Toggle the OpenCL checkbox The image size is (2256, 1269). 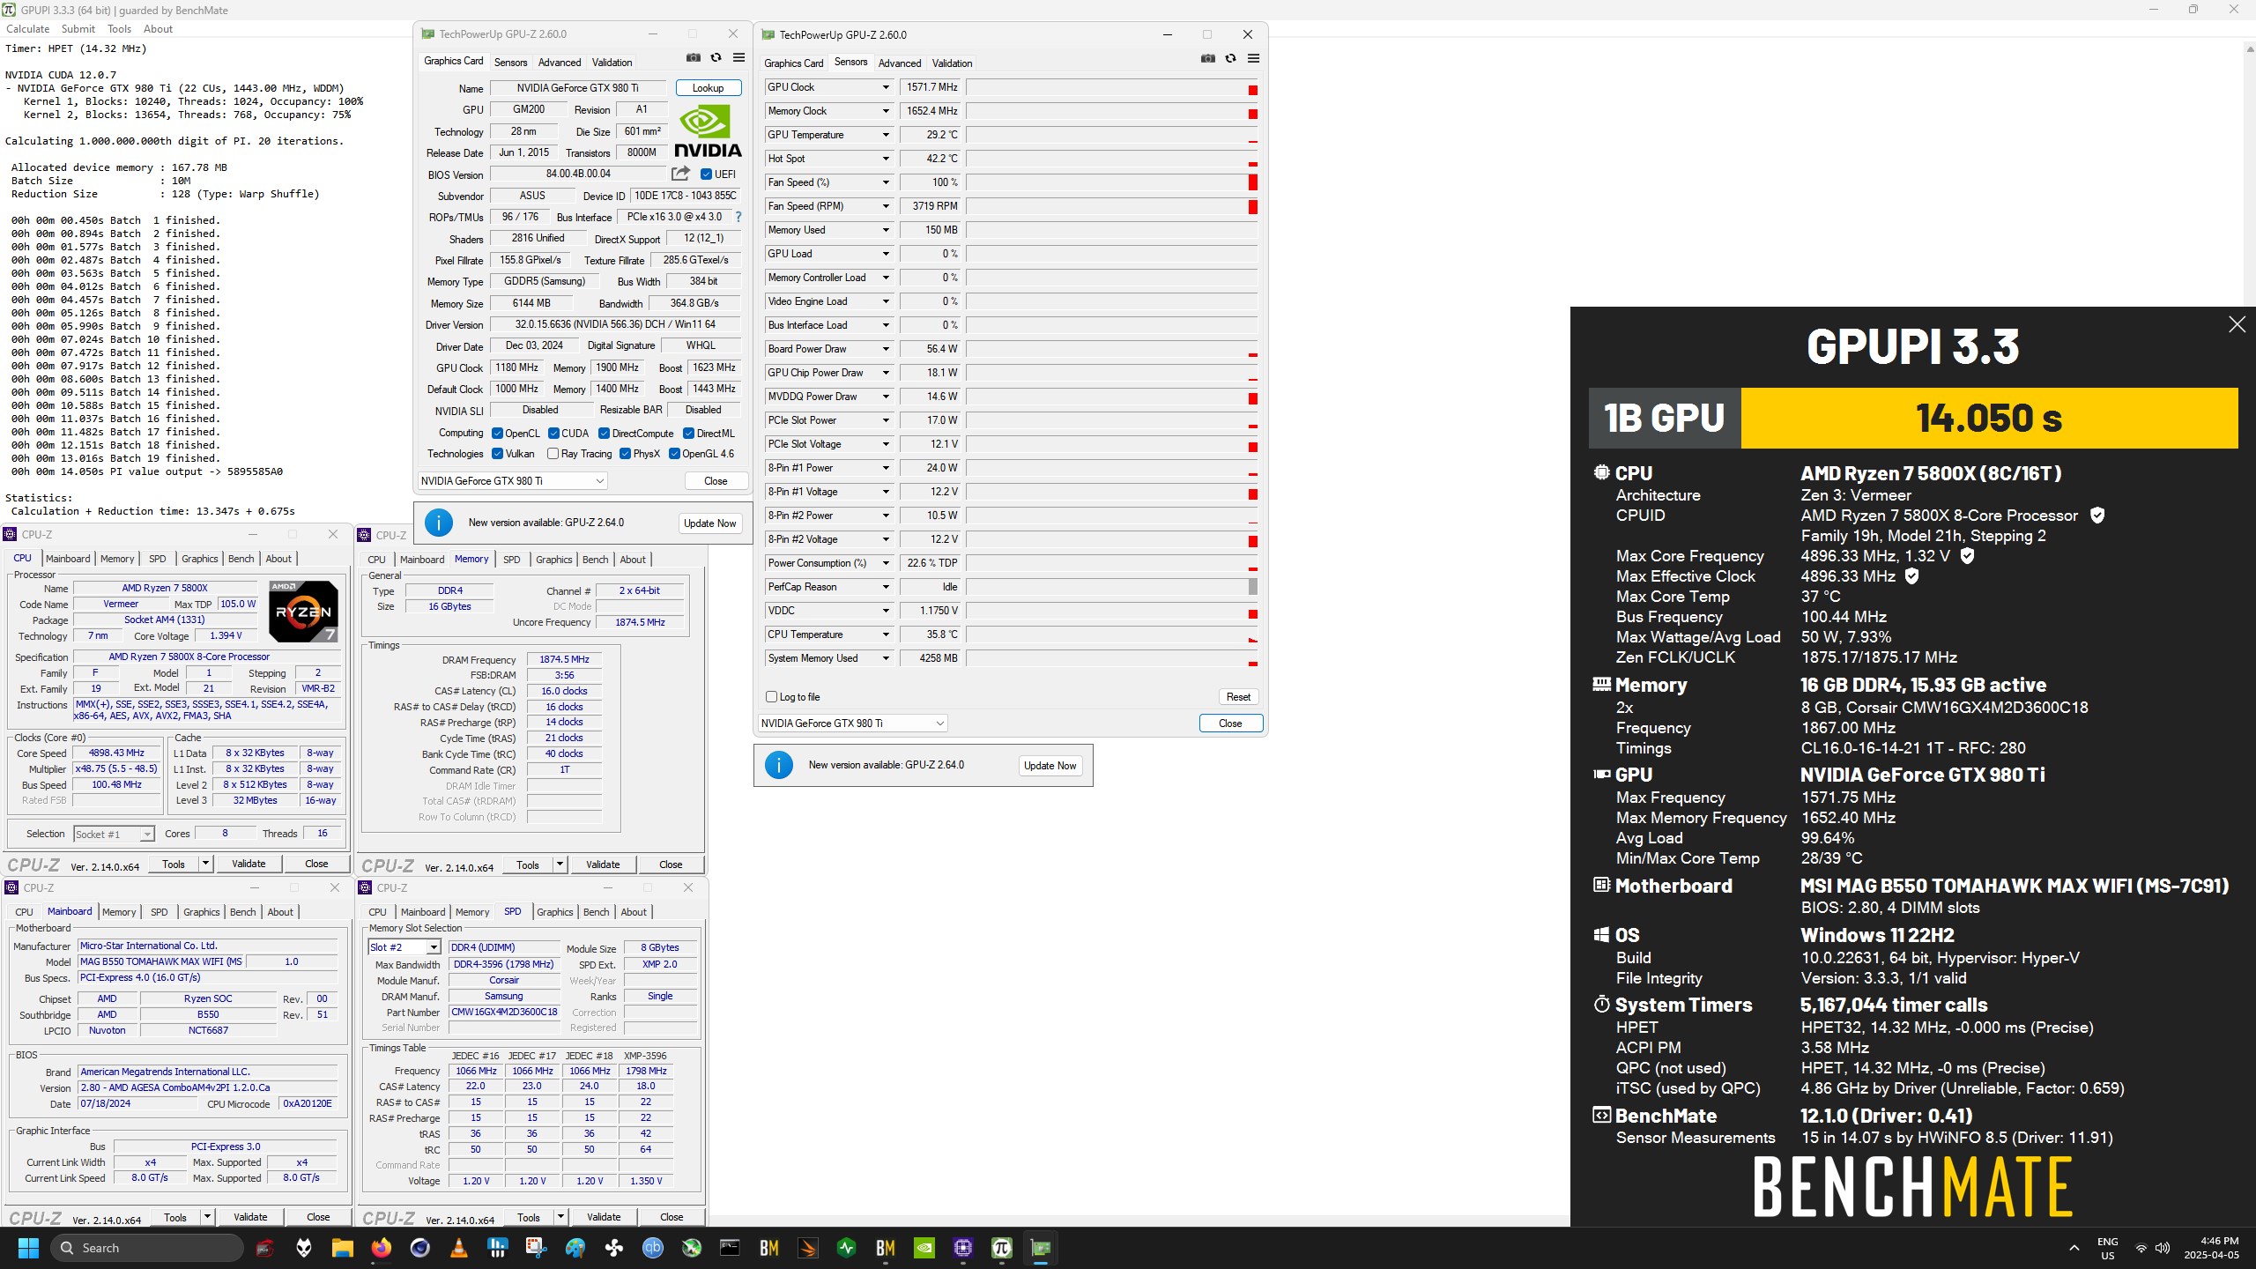(x=497, y=434)
